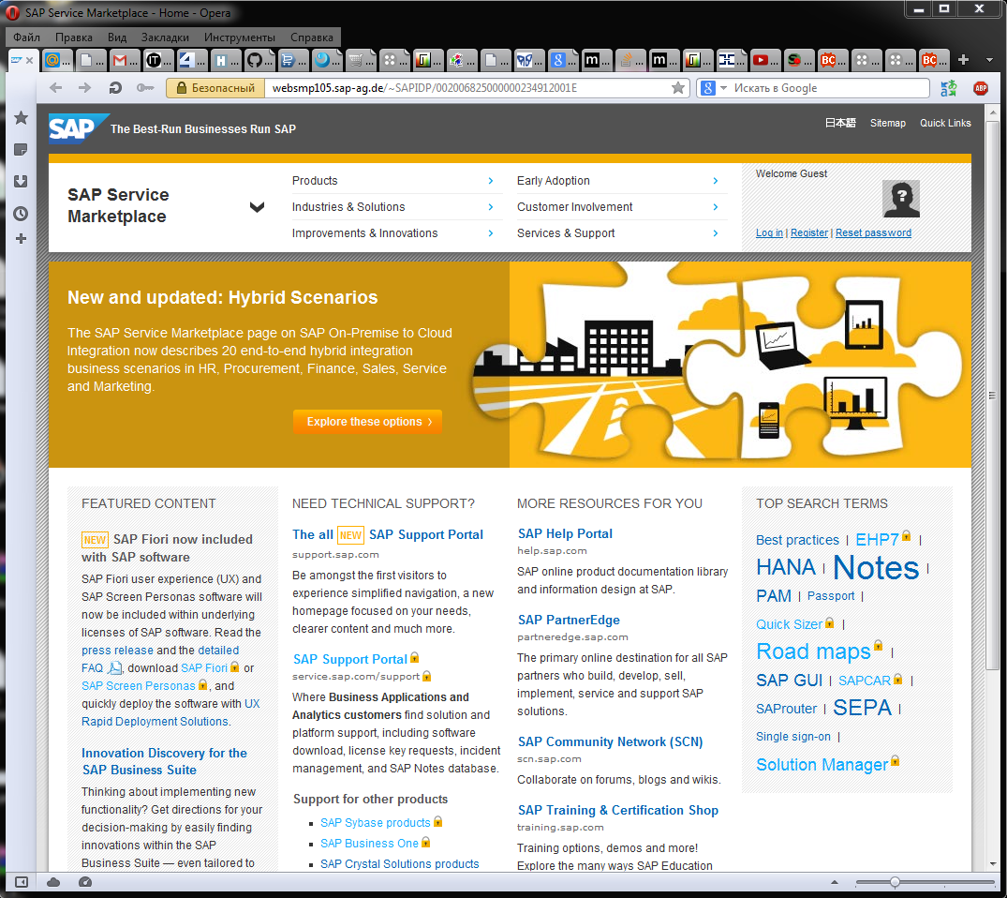The width and height of the screenshot is (1007, 898).
Task: Click in the Google search field
Action: [x=828, y=88]
